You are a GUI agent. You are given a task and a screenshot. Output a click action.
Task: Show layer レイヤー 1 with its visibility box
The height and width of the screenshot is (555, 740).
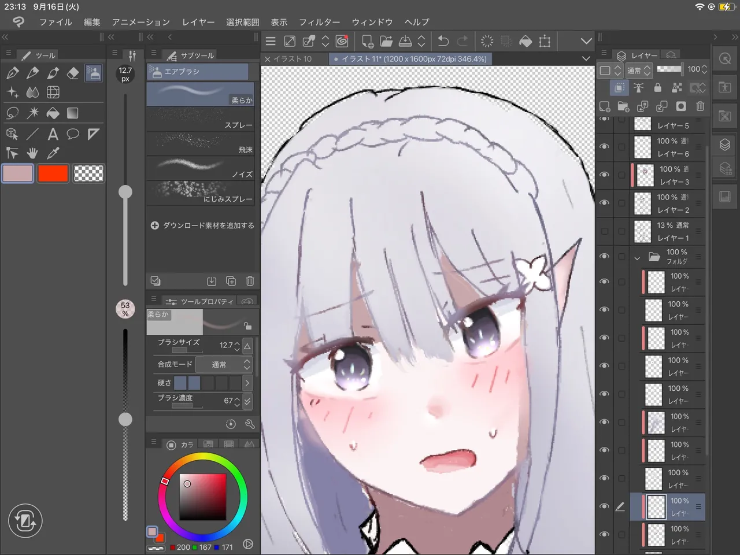[604, 231]
